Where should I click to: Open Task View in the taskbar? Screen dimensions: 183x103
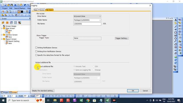coord(48,100)
